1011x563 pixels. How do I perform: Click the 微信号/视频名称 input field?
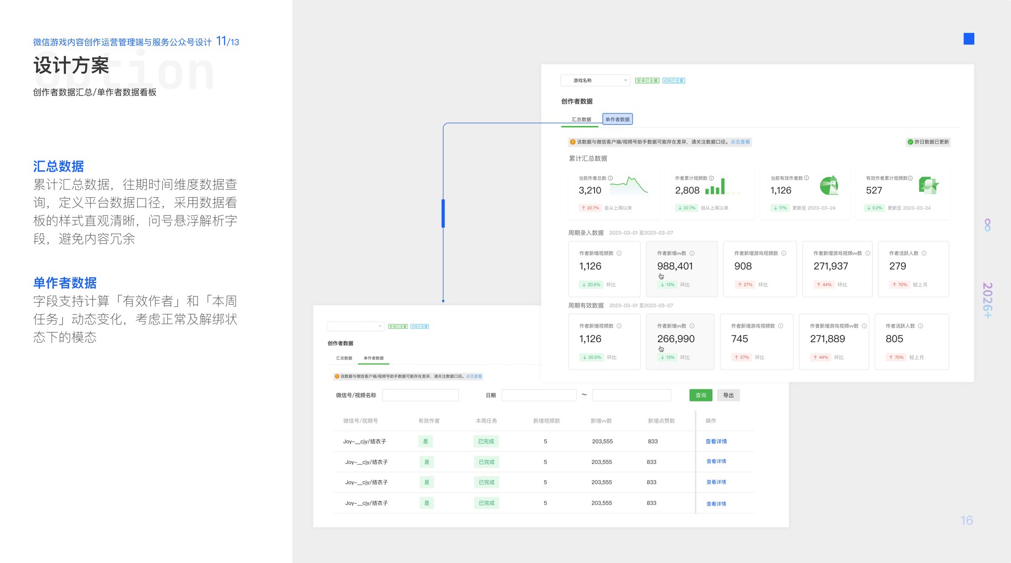pyautogui.click(x=420, y=395)
